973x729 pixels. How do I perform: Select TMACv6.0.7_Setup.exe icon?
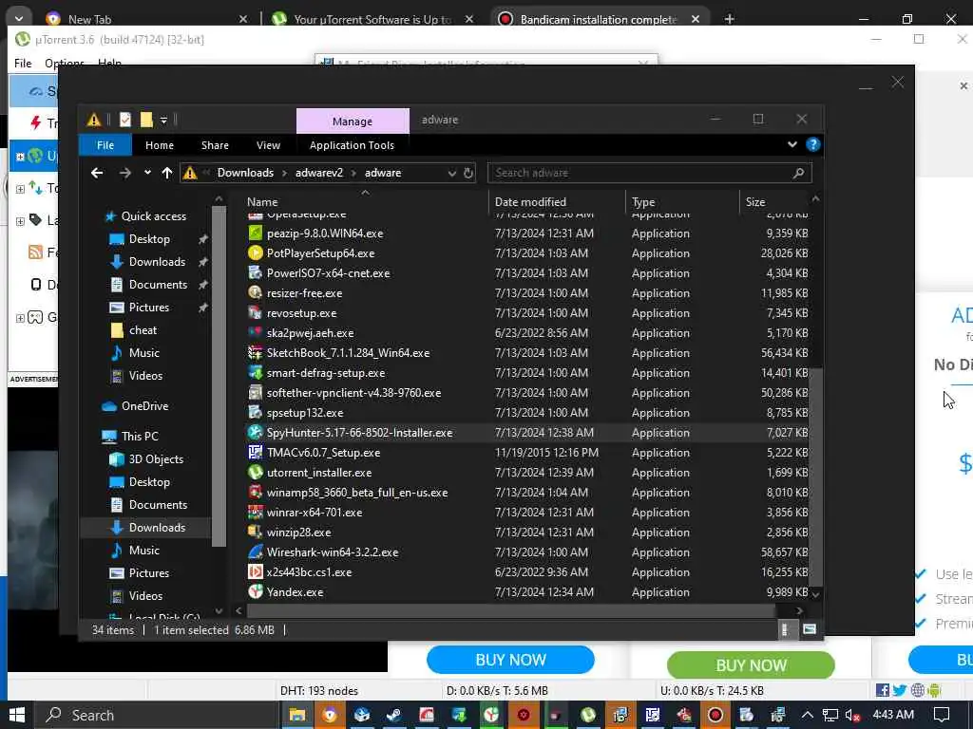pos(255,452)
